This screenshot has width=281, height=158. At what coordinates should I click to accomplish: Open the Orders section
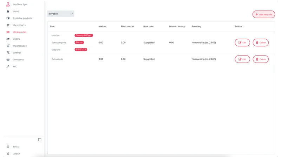click(x=16, y=39)
